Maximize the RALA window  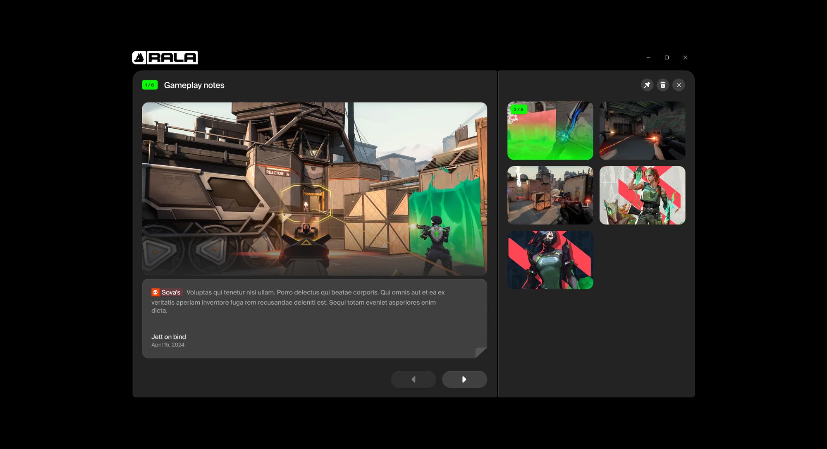667,57
